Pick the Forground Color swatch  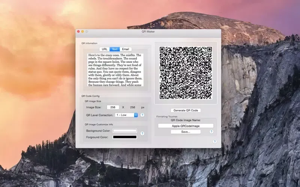[125, 137]
